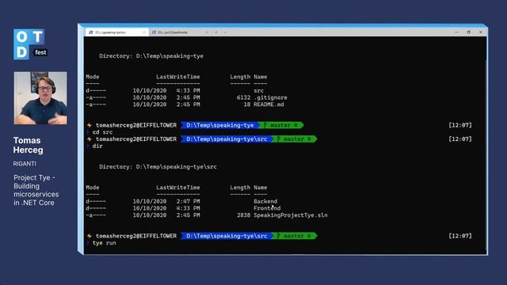Click the 'dir' command text
Image resolution: width=507 pixels, height=285 pixels.
(97, 146)
